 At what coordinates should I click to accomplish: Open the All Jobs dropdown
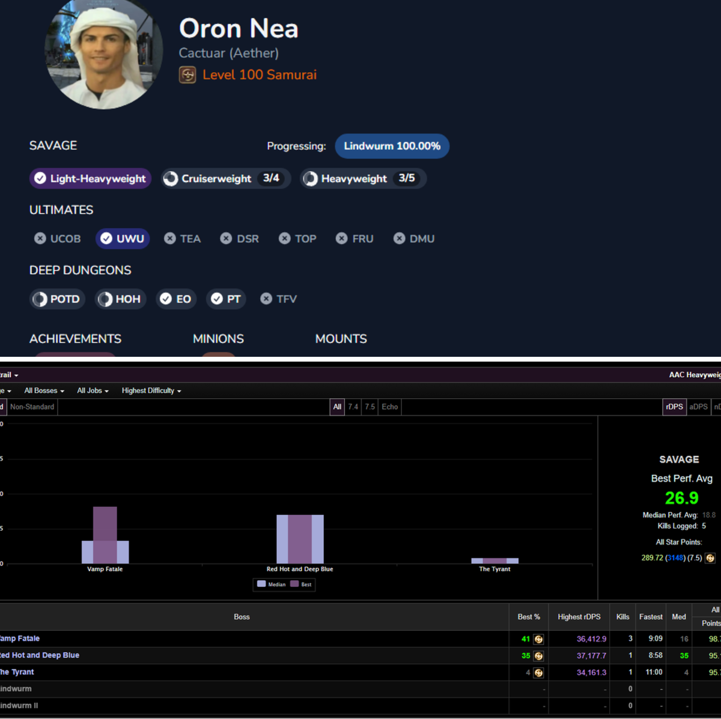click(x=93, y=390)
